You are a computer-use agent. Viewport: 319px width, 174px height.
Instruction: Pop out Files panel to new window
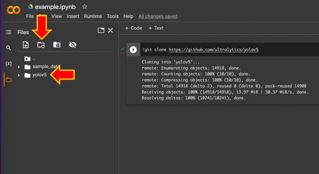(x=101, y=31)
